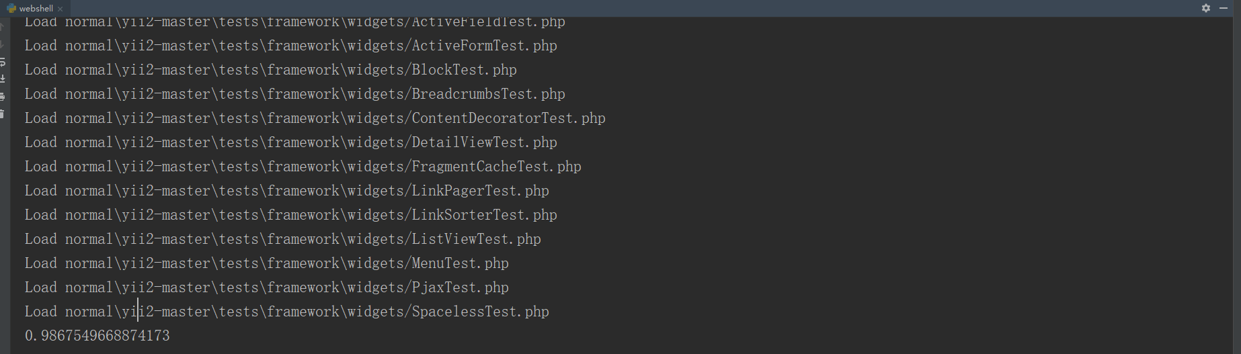
Task: Hide the run panel with the dash icon
Action: click(x=1224, y=8)
